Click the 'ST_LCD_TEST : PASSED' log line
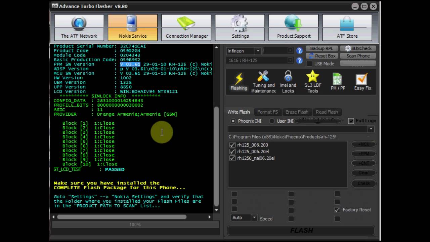This screenshot has height=242, width=430. pyautogui.click(x=89, y=169)
